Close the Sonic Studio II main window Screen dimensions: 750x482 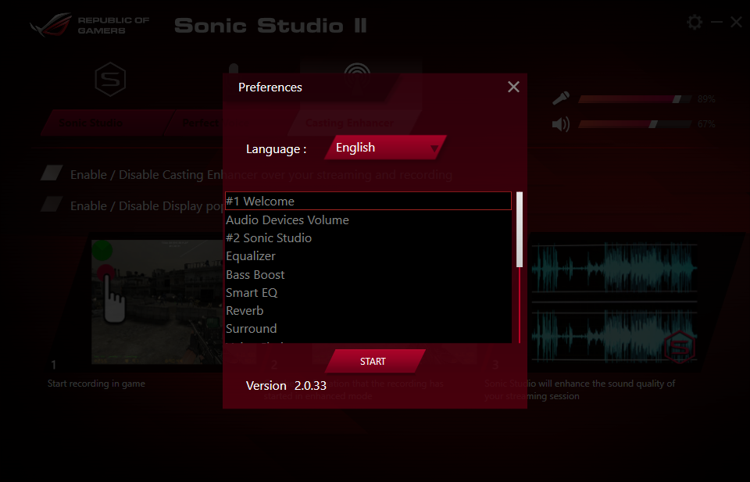(x=736, y=22)
